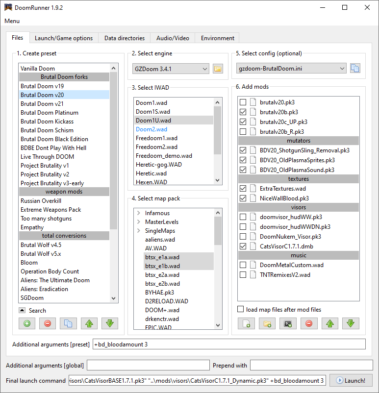
Task: Open the Environment tab
Action: (x=218, y=38)
